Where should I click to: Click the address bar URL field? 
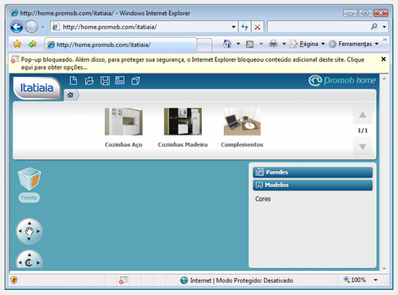click(x=144, y=27)
